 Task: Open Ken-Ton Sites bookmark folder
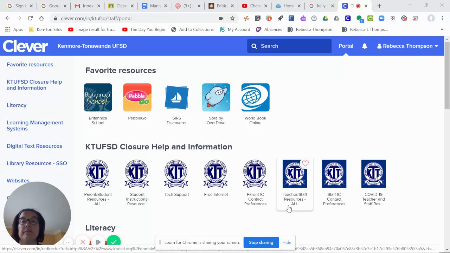pos(46,30)
